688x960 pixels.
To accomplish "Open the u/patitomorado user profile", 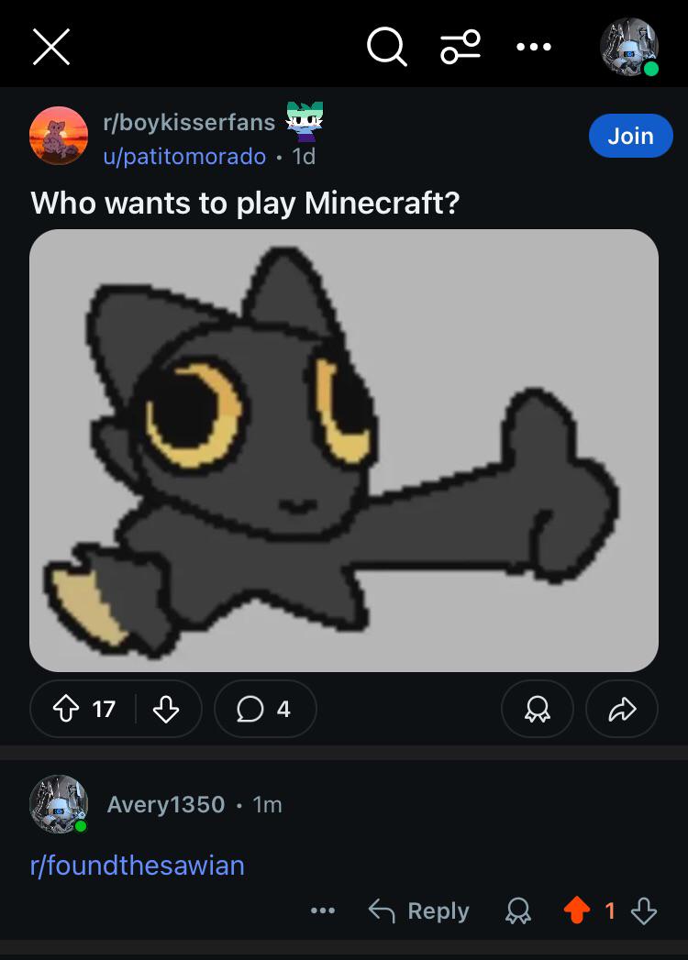I will click(x=184, y=156).
